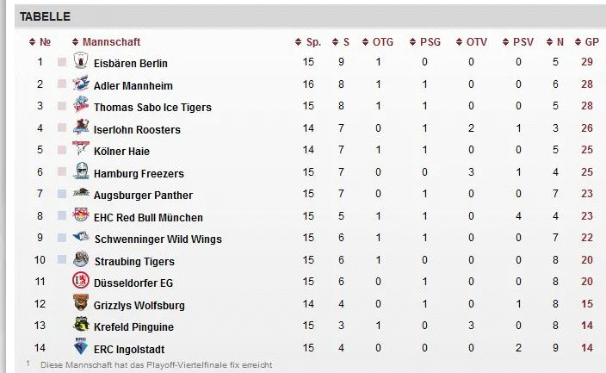Click the Hamburg Freezers team logo
The height and width of the screenshot is (373, 606).
[81, 172]
